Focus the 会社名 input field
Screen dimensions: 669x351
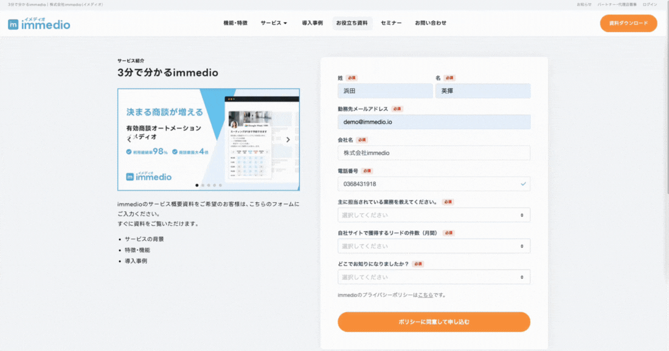(x=434, y=153)
